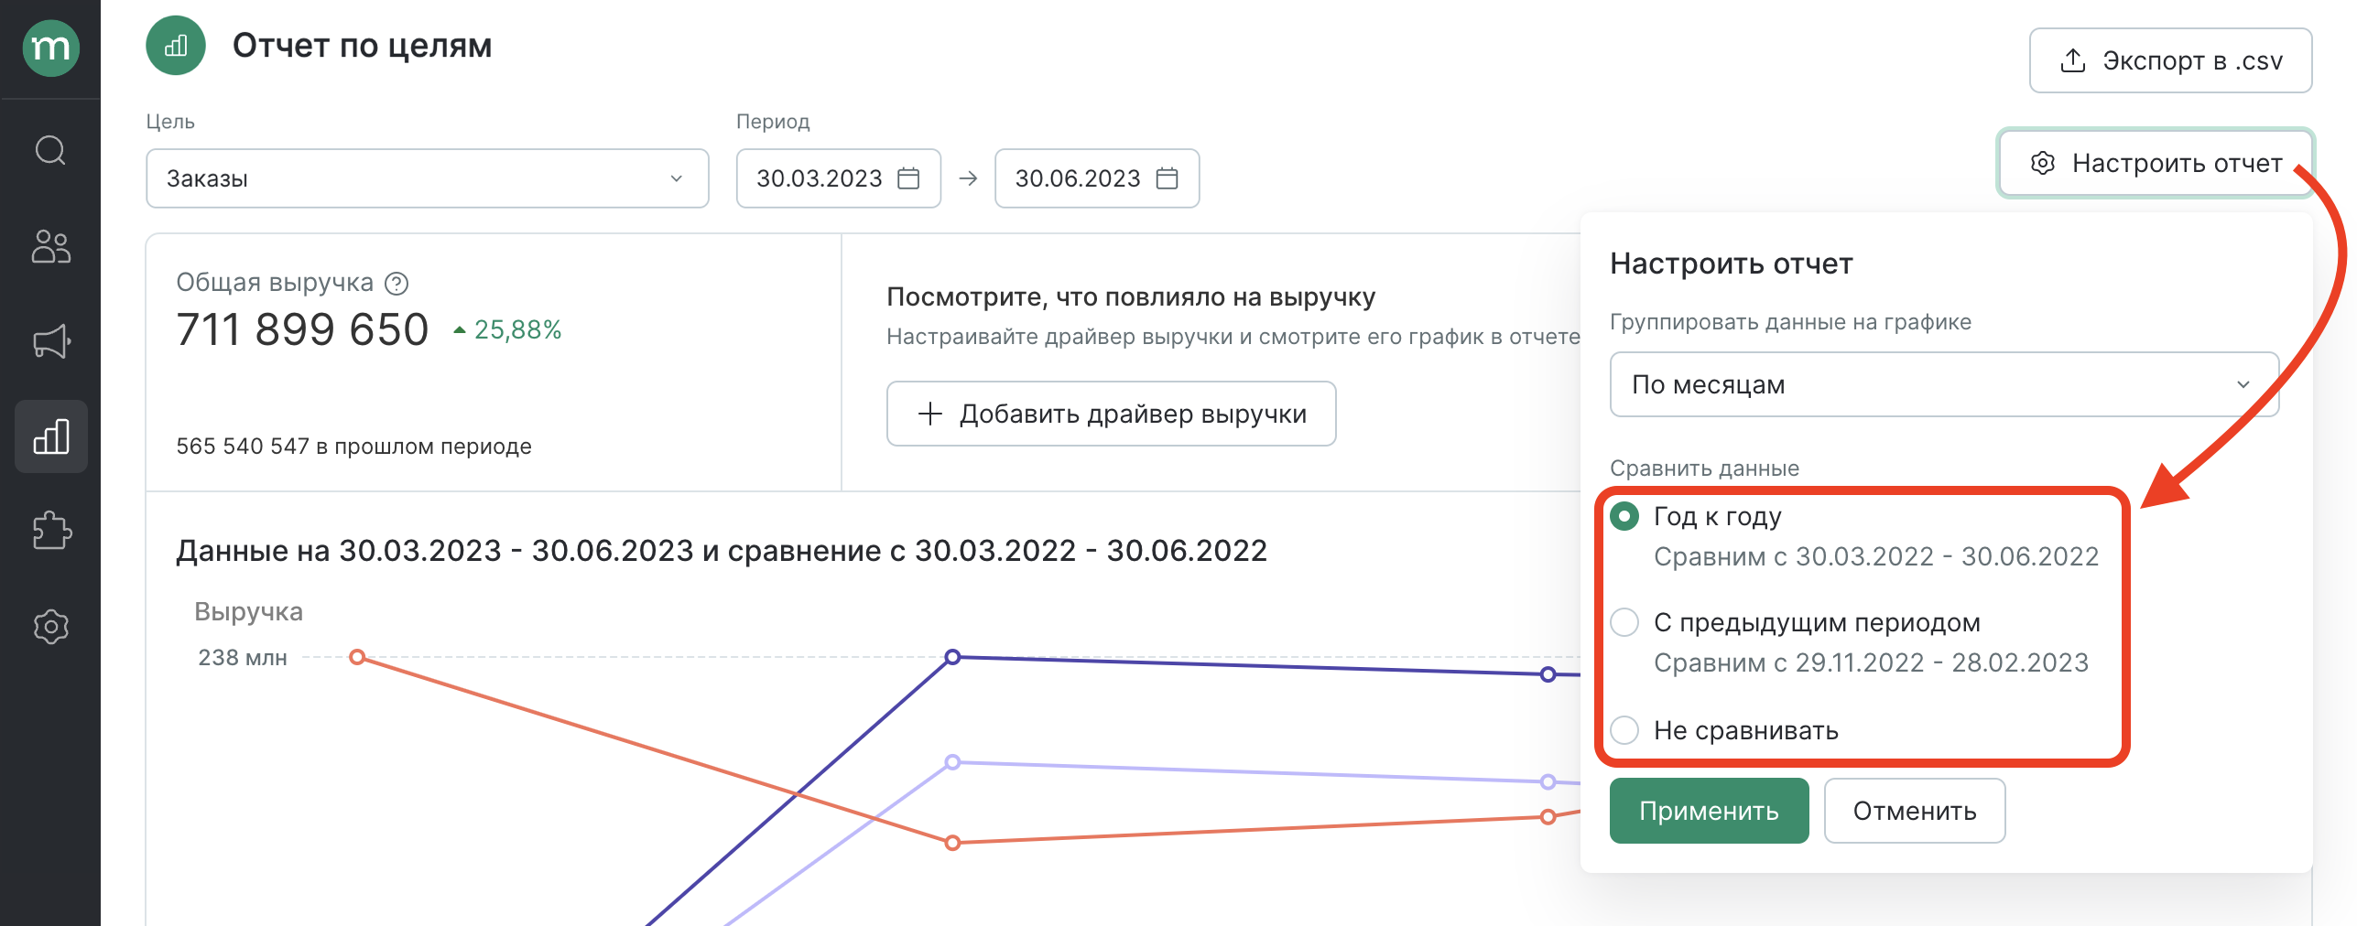Select the С предыдущим периодом radio option
This screenshot has height=926, width=2357.
tap(1624, 623)
